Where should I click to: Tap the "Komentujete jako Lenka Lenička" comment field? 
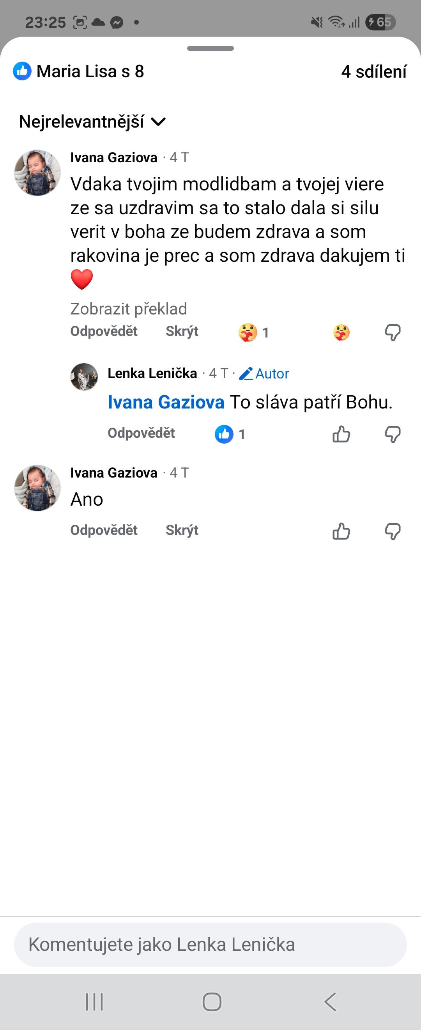[x=210, y=945]
